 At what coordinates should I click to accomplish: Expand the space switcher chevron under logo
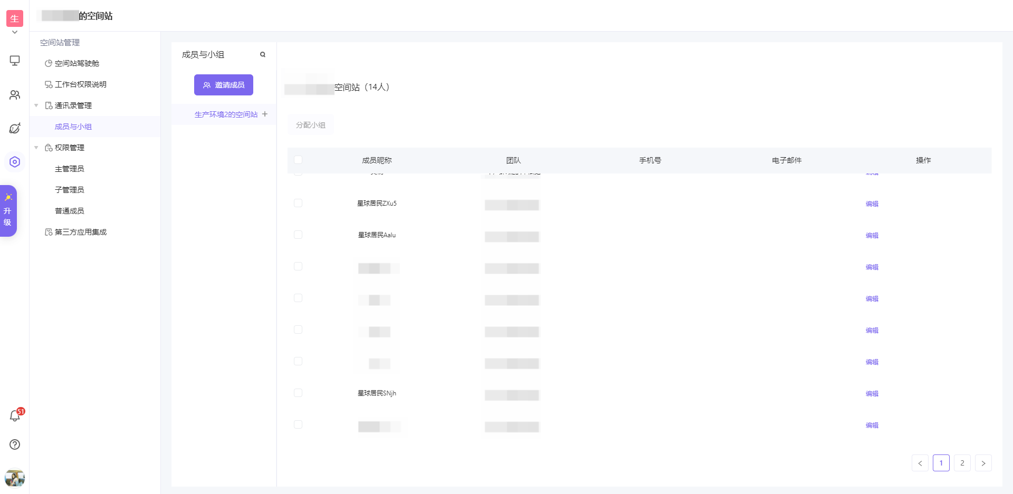point(15,32)
